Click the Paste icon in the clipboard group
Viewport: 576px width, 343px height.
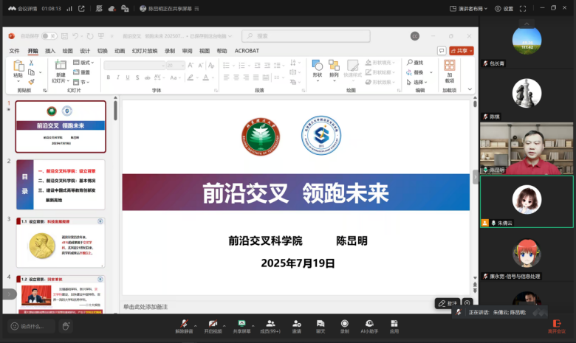(x=18, y=66)
